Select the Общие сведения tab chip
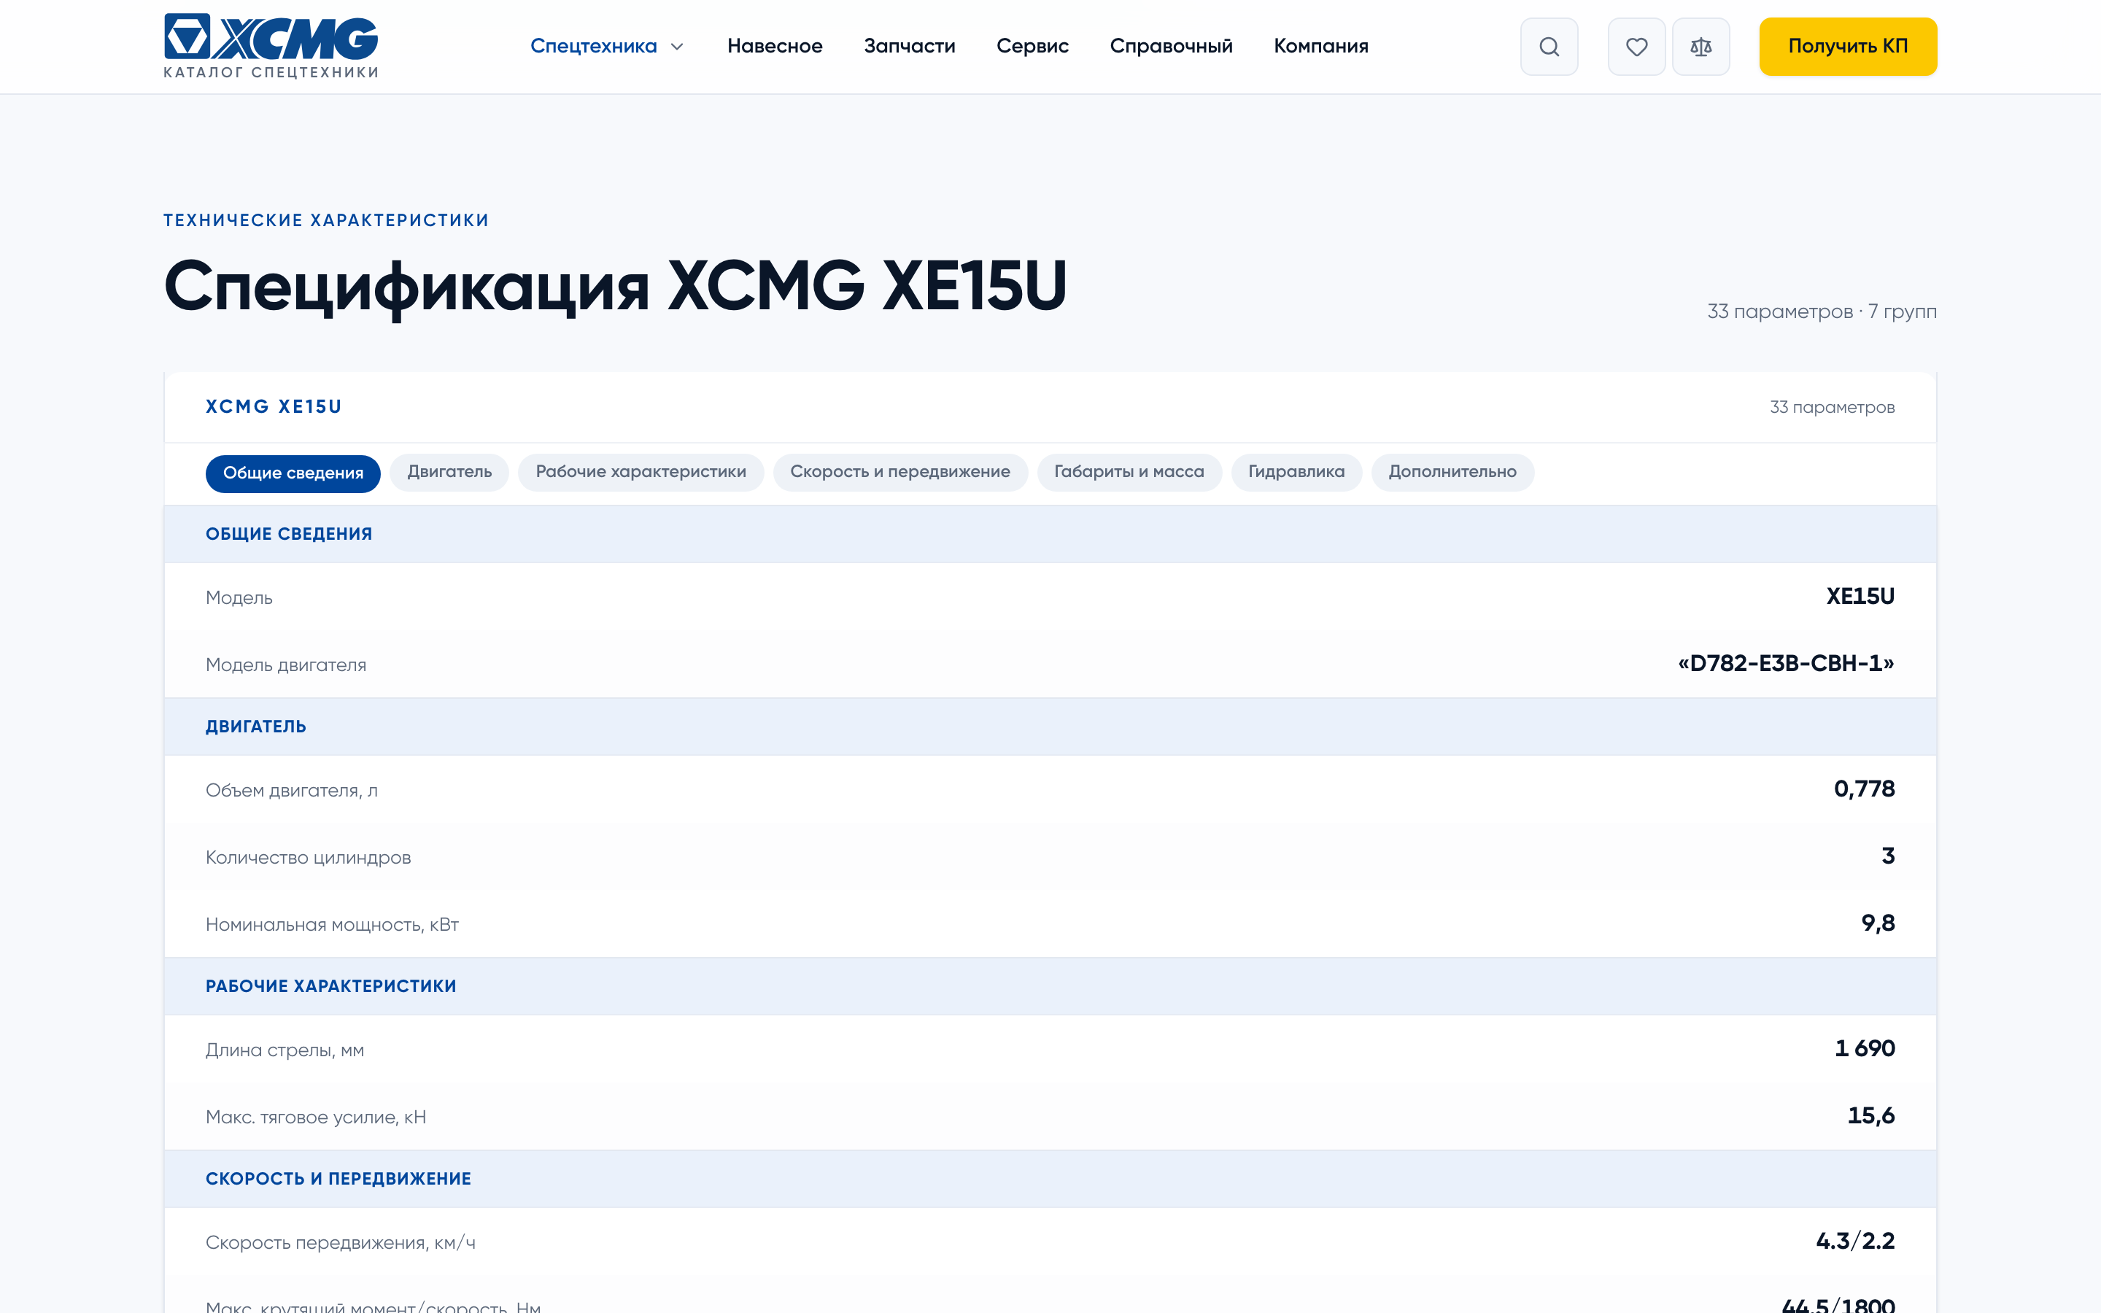Screen dimensions: 2101x1313 [x=293, y=473]
